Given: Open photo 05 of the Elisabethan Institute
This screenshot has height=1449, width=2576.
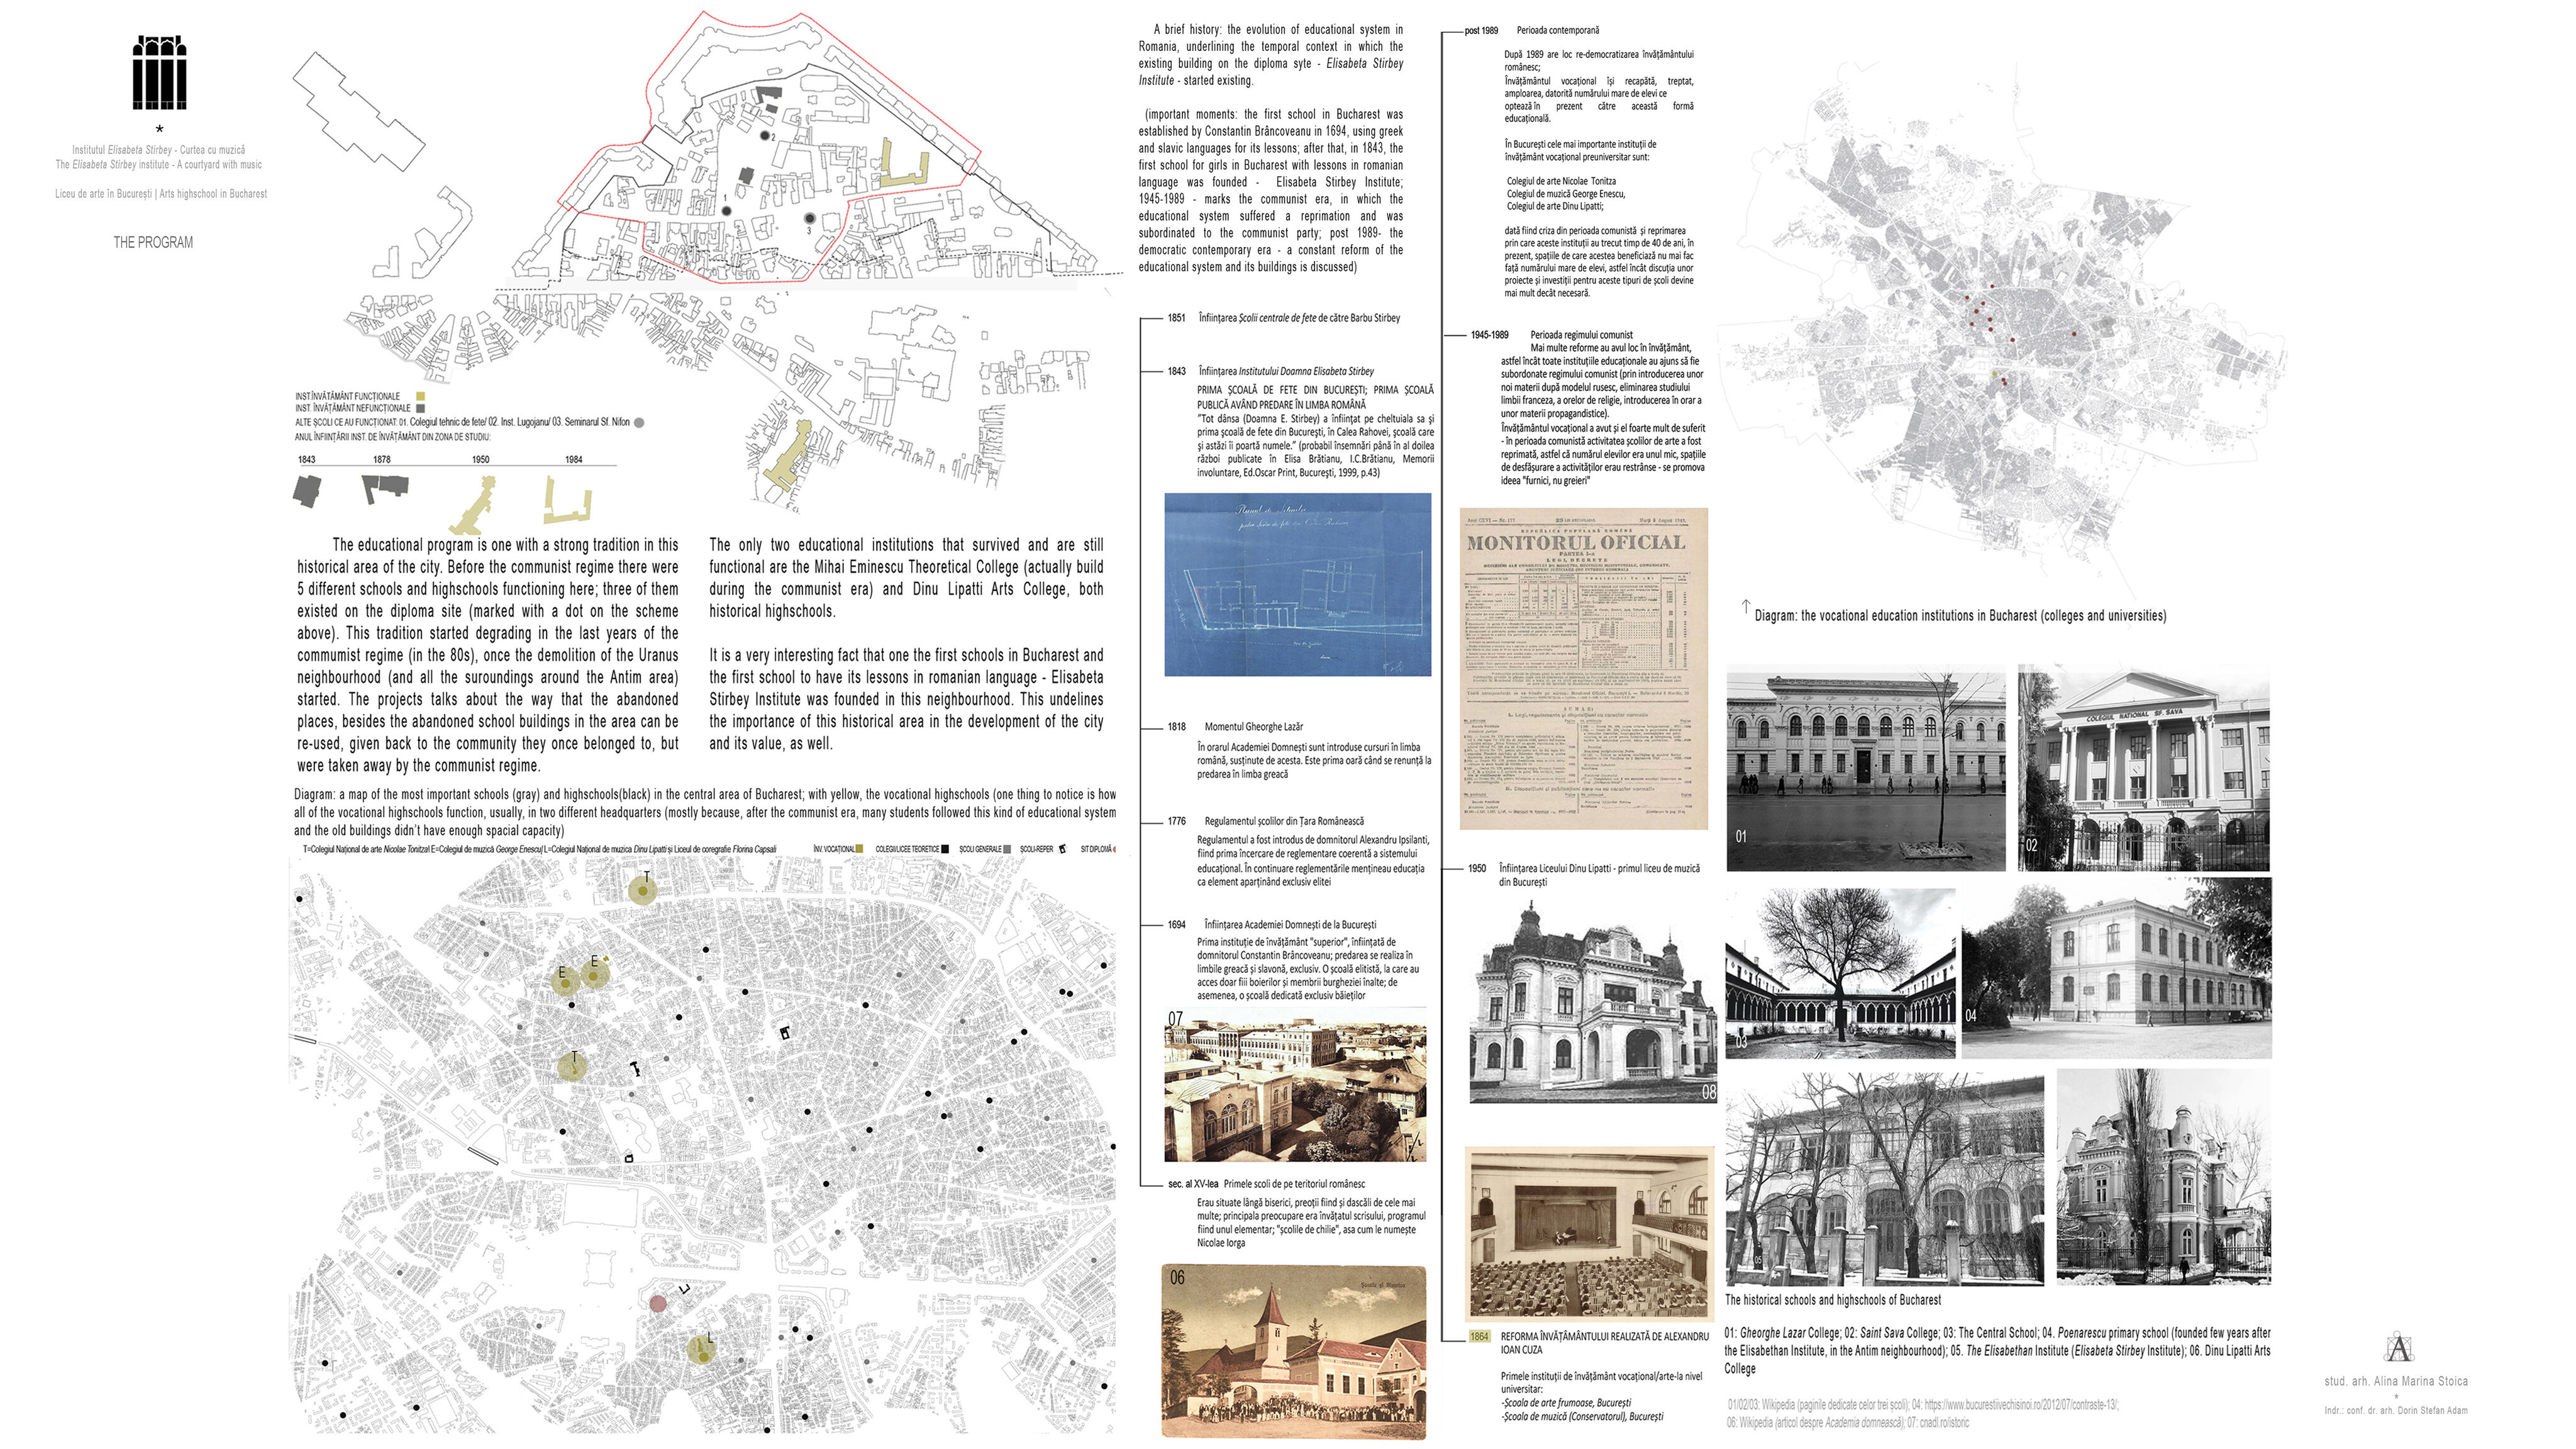Looking at the screenshot, I should point(1885,1179).
